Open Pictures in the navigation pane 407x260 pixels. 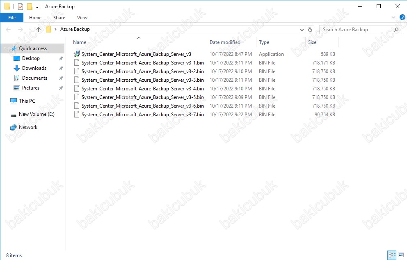click(31, 88)
